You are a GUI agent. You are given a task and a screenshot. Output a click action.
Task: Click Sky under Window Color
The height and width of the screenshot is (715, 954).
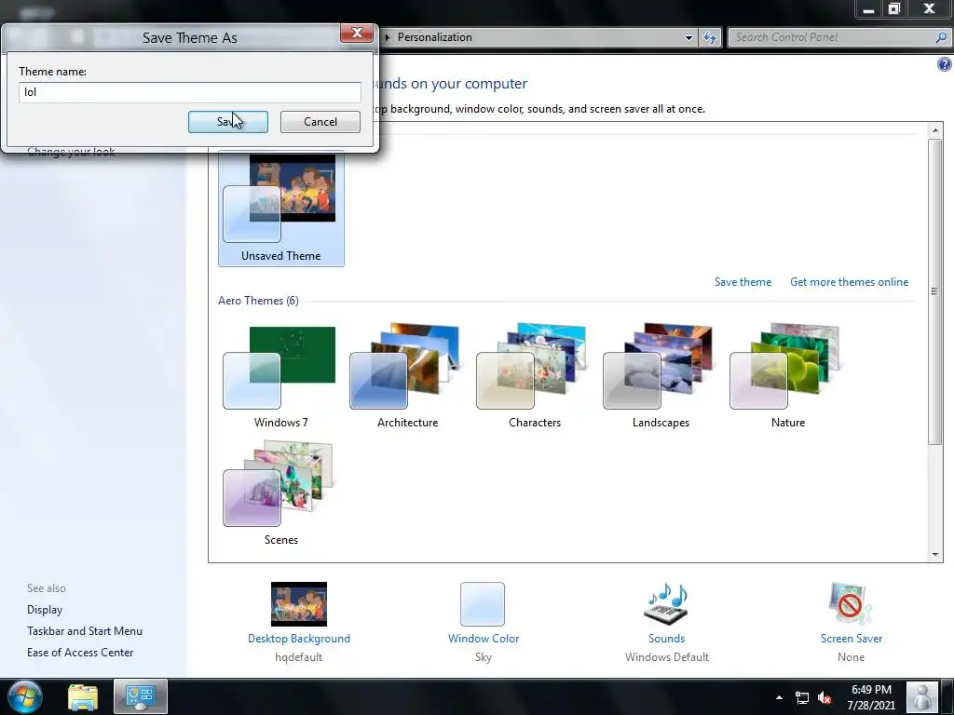[484, 657]
